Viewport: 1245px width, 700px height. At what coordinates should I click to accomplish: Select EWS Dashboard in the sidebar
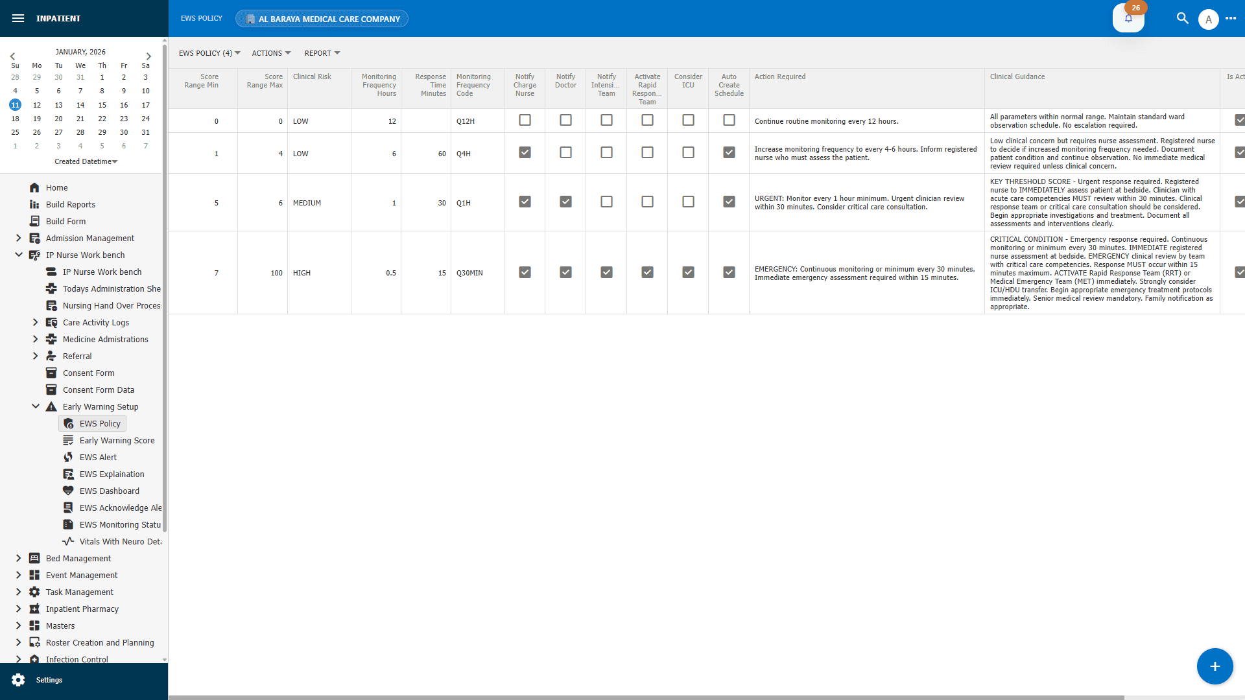point(109,491)
